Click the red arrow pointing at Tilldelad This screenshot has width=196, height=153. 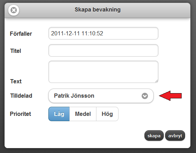pos(170,96)
